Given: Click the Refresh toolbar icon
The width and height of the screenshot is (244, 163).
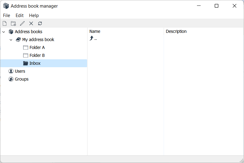Looking at the screenshot, I should 40,23.
